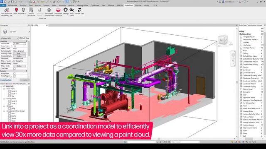Click the Text tool icon in quick access toolbar
This screenshot has height=149, width=266.
[x=54, y=2]
